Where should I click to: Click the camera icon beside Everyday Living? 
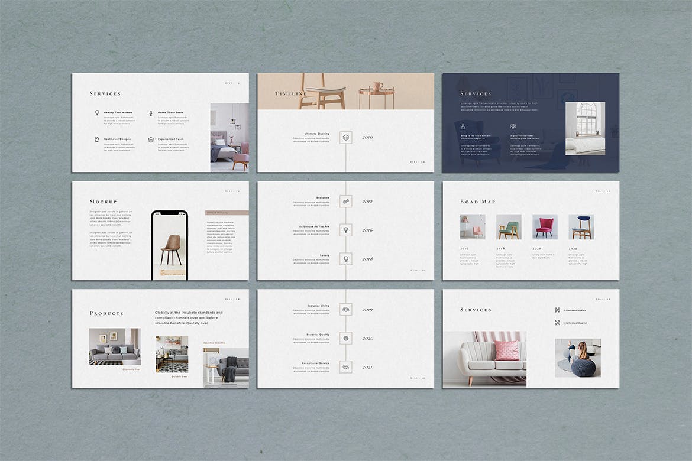click(346, 309)
